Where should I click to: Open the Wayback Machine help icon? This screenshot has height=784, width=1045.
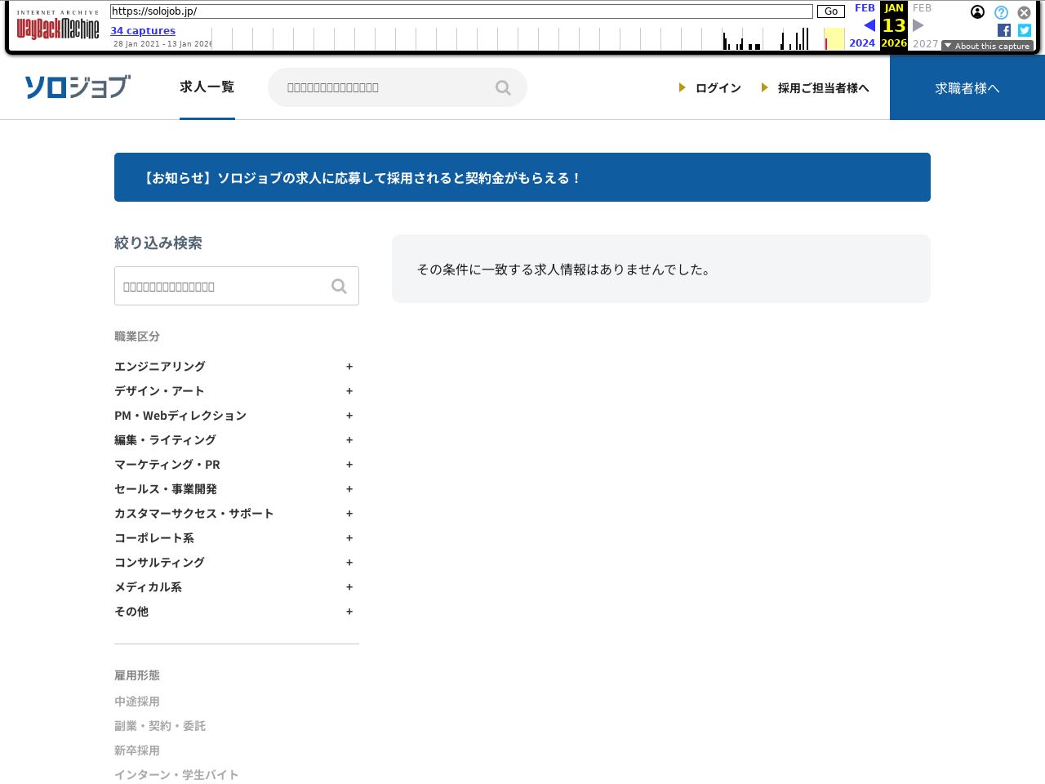[x=1001, y=12]
